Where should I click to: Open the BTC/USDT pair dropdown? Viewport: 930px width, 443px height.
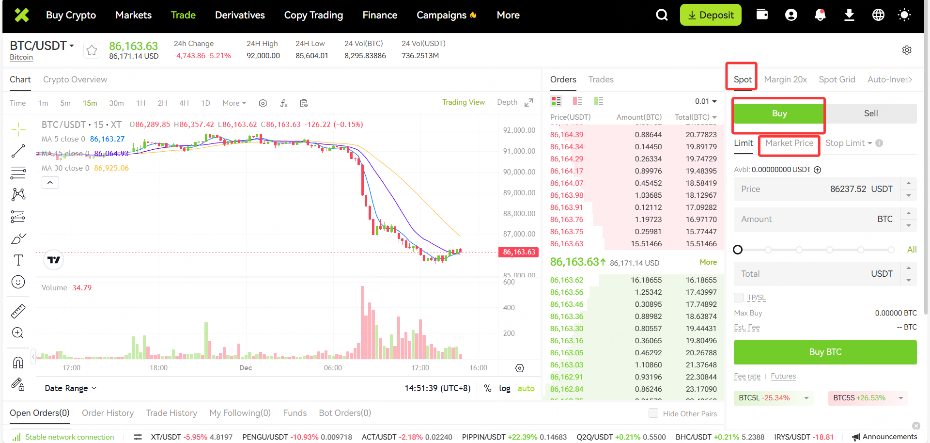pyautogui.click(x=42, y=46)
